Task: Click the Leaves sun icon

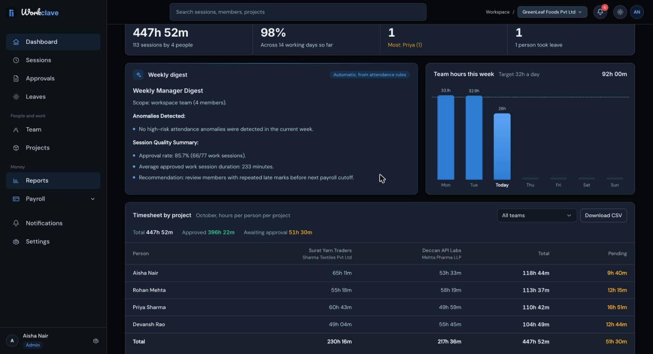Action: pos(16,97)
